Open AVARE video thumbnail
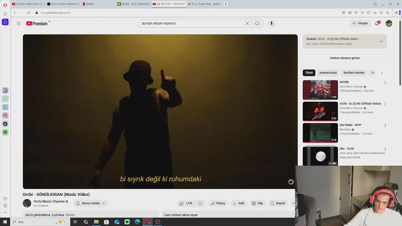402x226 pixels. [x=320, y=90]
